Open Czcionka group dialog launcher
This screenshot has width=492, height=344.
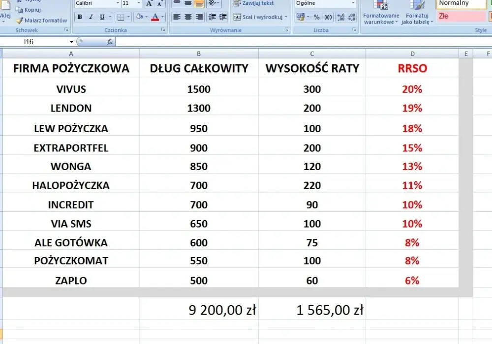tap(163, 29)
